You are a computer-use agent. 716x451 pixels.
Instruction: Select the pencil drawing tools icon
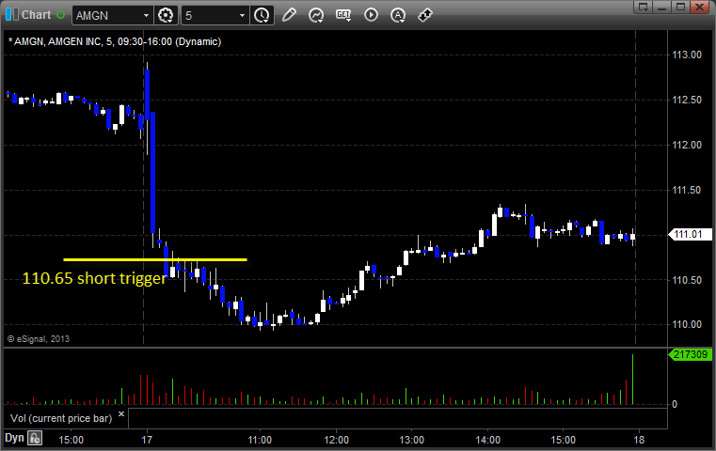pos(289,15)
